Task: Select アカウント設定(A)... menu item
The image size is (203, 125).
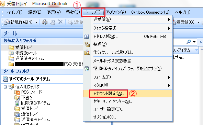Action: pos(128,94)
